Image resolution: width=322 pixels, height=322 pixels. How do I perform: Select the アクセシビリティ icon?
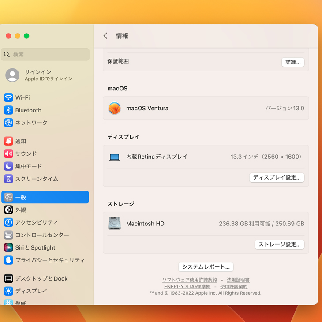click(x=8, y=222)
